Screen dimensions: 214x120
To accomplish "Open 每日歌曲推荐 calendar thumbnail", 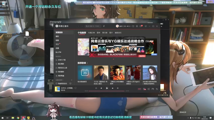I will pos(85,73).
